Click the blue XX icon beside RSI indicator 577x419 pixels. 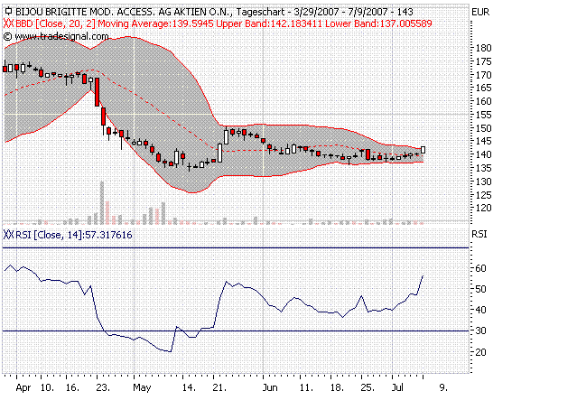(x=8, y=235)
